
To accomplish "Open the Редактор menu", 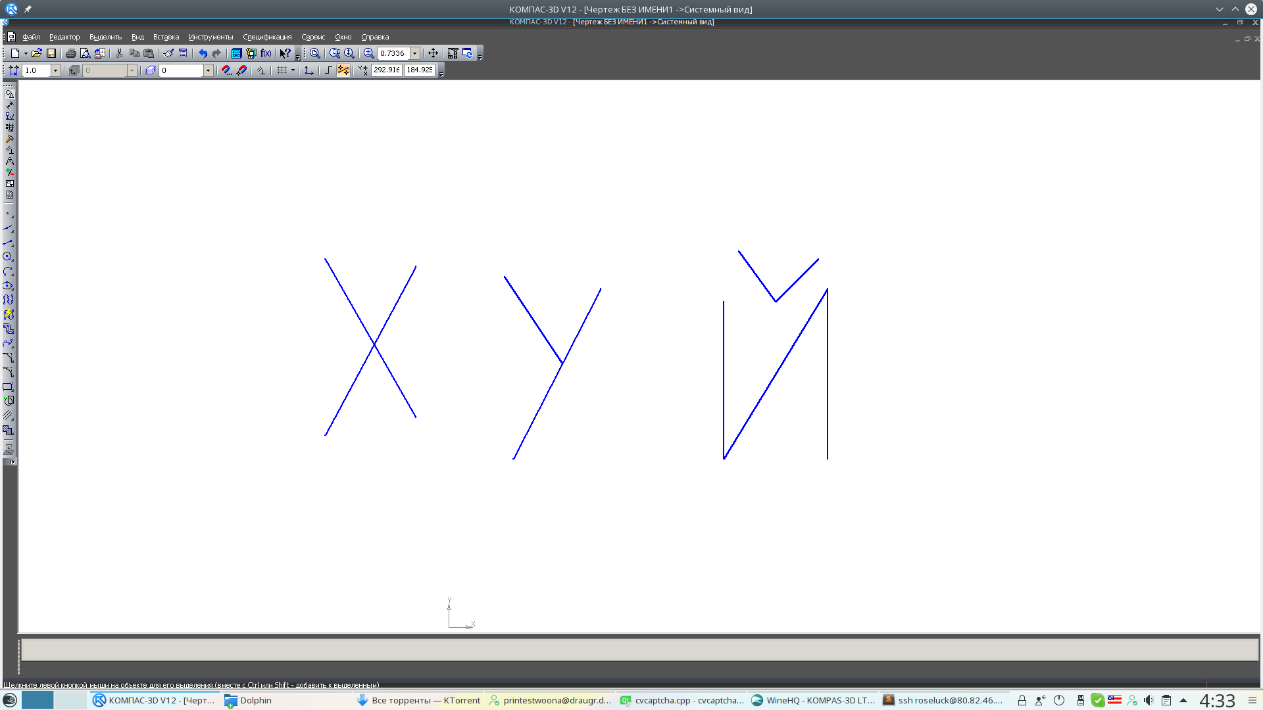I will pyautogui.click(x=64, y=37).
